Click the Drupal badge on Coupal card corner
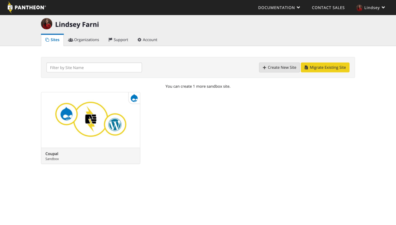Screen dimensions: 396x225 134,98
